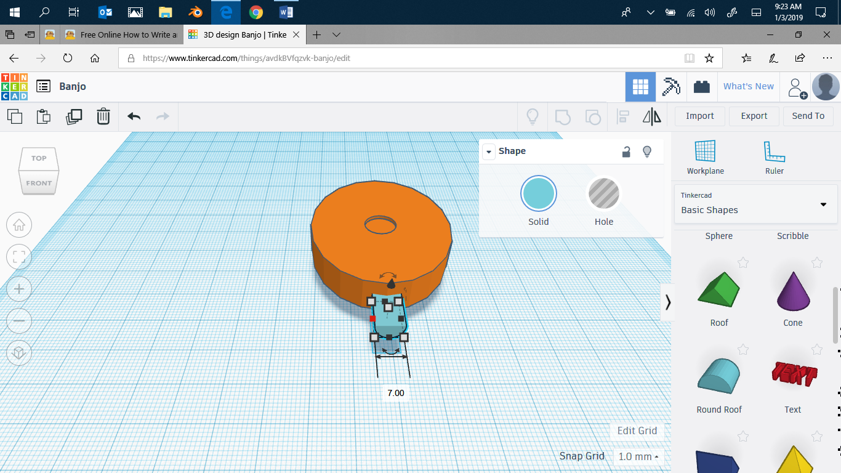The height and width of the screenshot is (473, 841).
Task: Switch to 3D design grid view
Action: (640, 87)
